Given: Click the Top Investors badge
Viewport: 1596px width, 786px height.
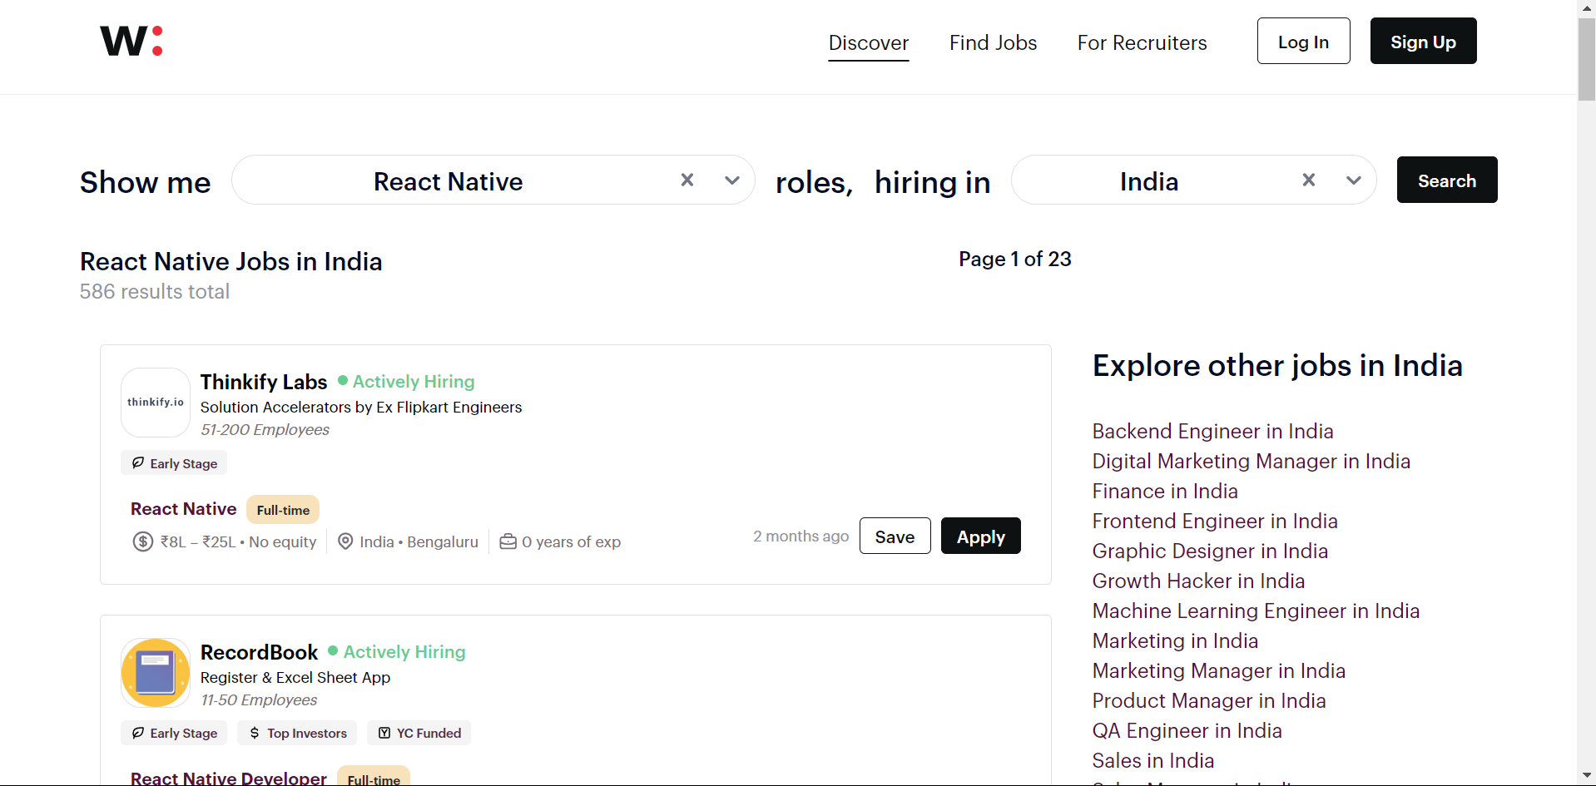Looking at the screenshot, I should (x=297, y=733).
